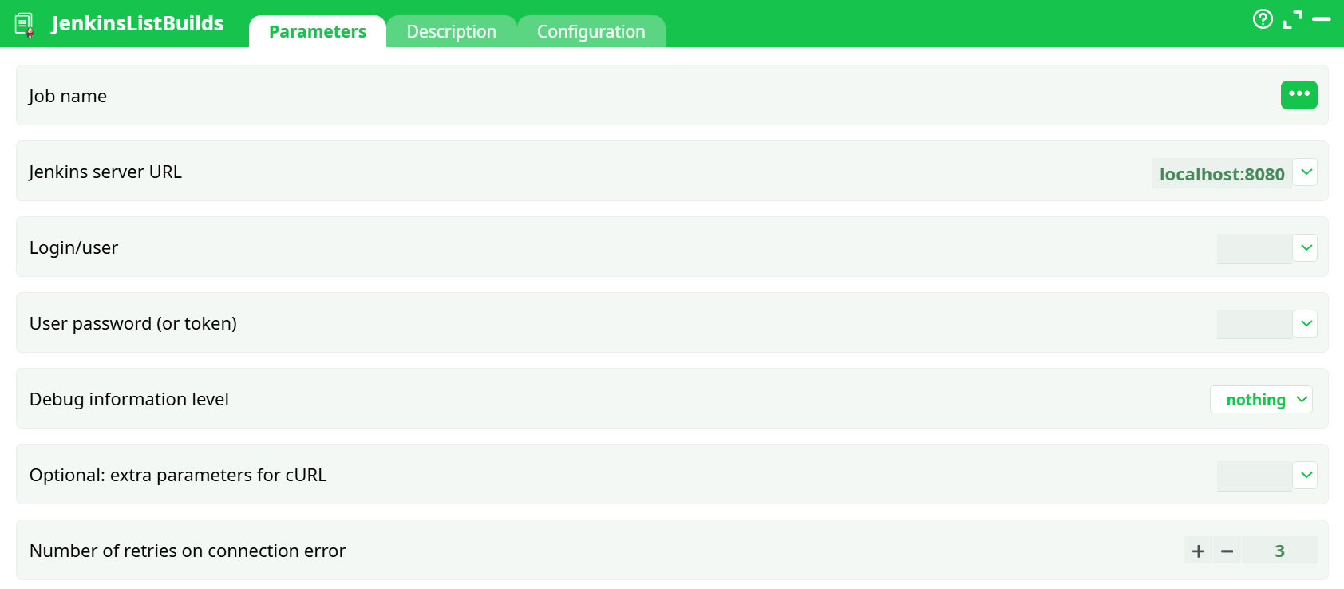Click the Job name label

(68, 96)
